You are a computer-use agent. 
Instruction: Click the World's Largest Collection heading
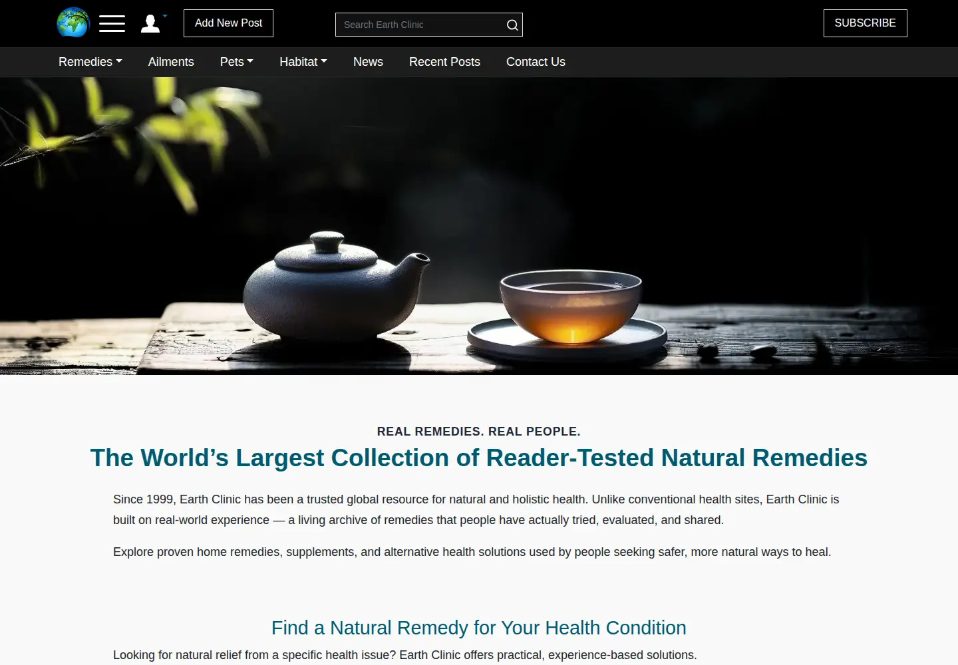479,458
